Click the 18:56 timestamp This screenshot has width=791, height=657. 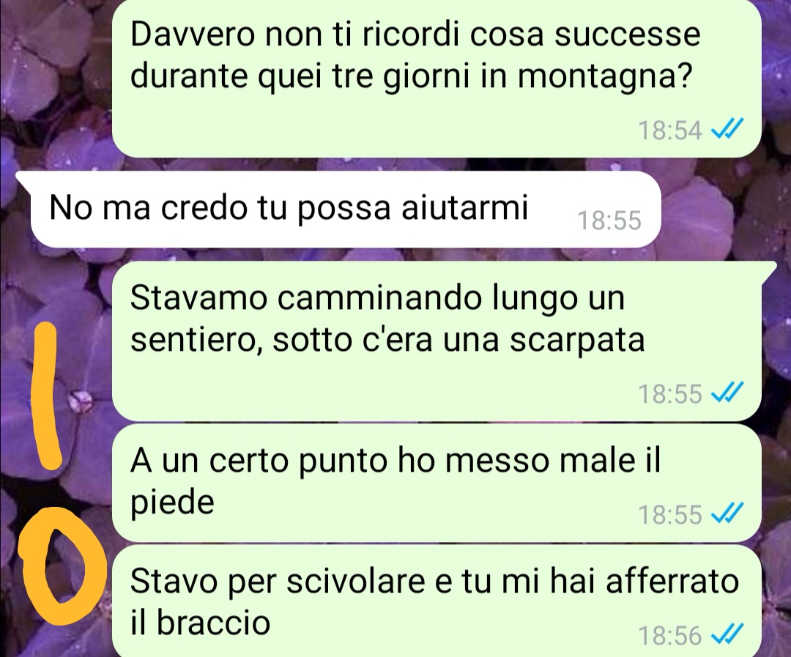pos(670,636)
